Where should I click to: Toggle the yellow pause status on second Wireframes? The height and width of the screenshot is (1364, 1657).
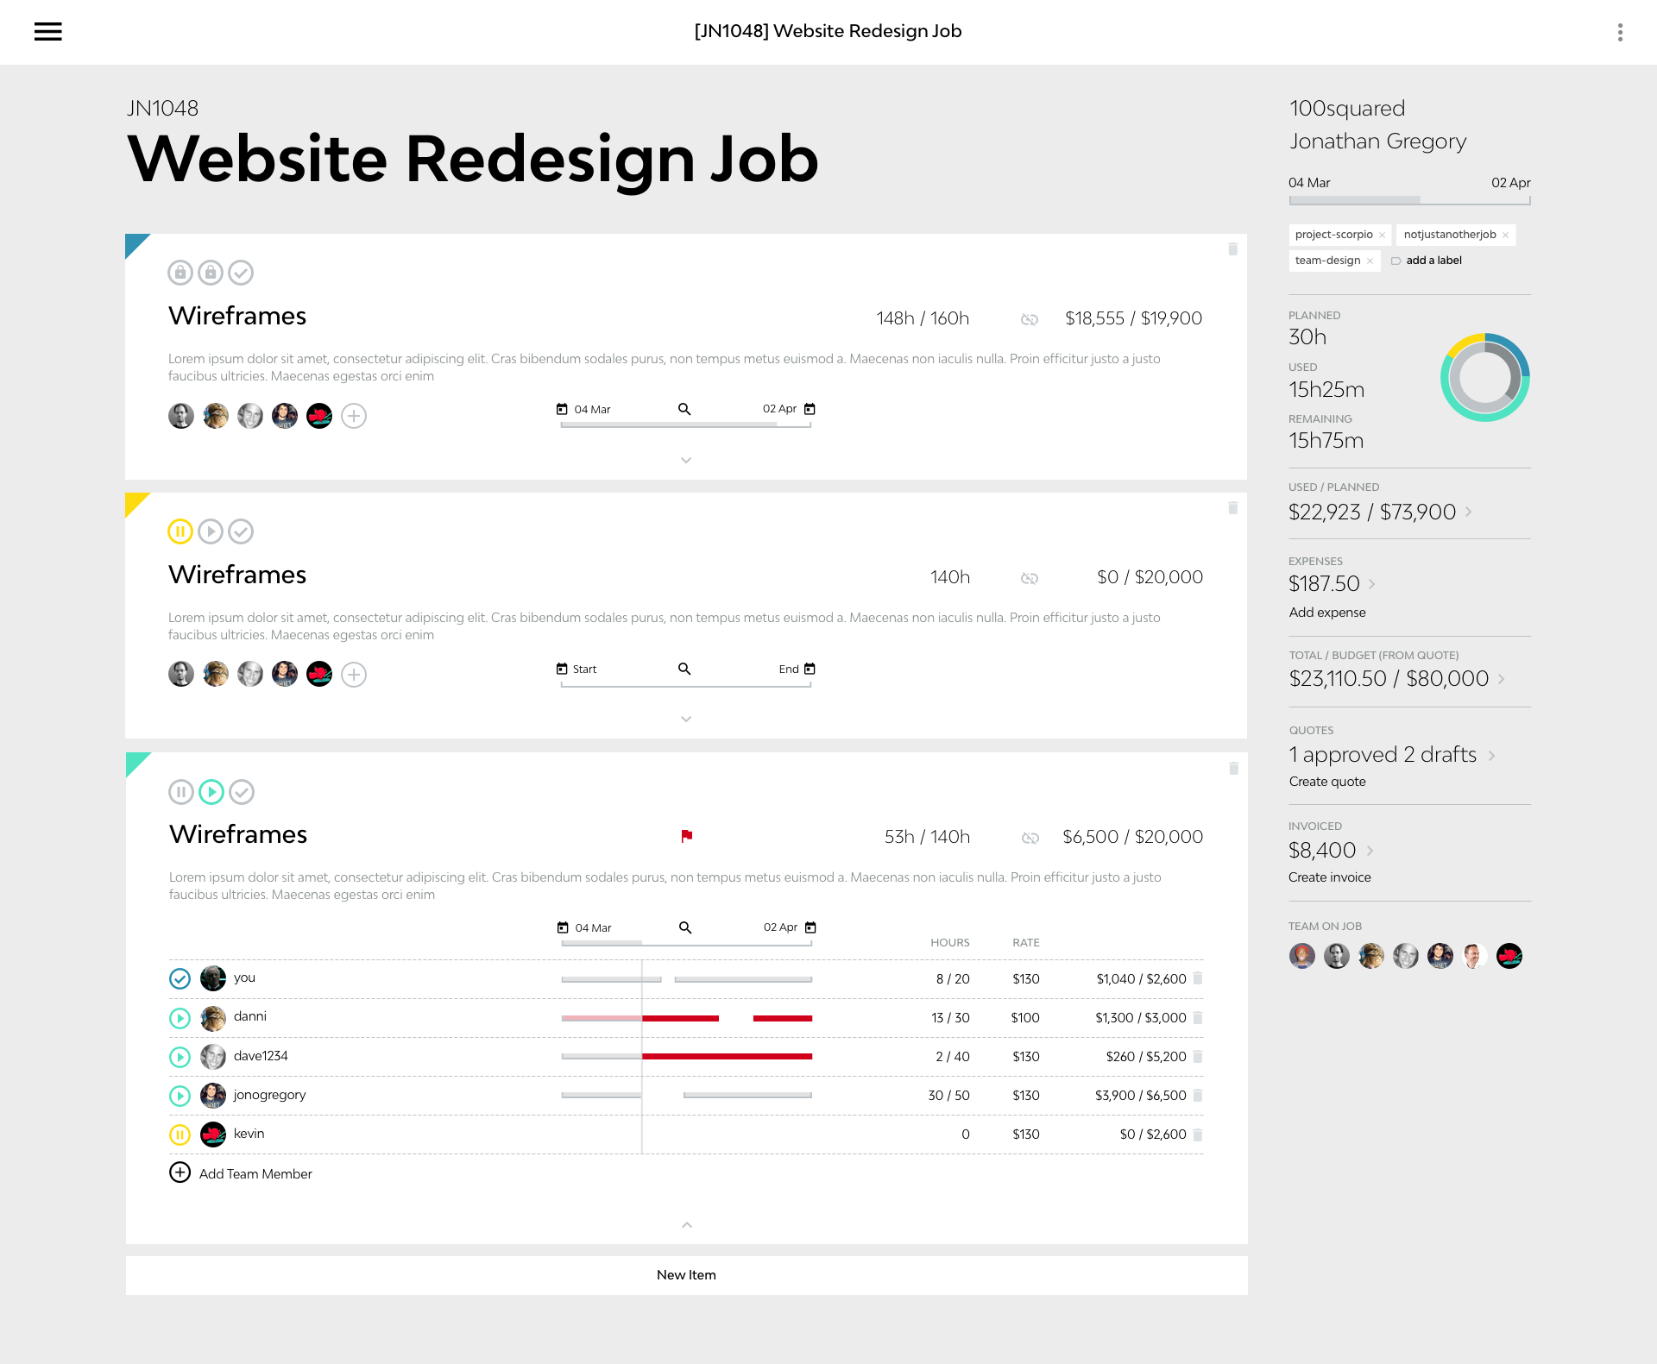click(180, 531)
